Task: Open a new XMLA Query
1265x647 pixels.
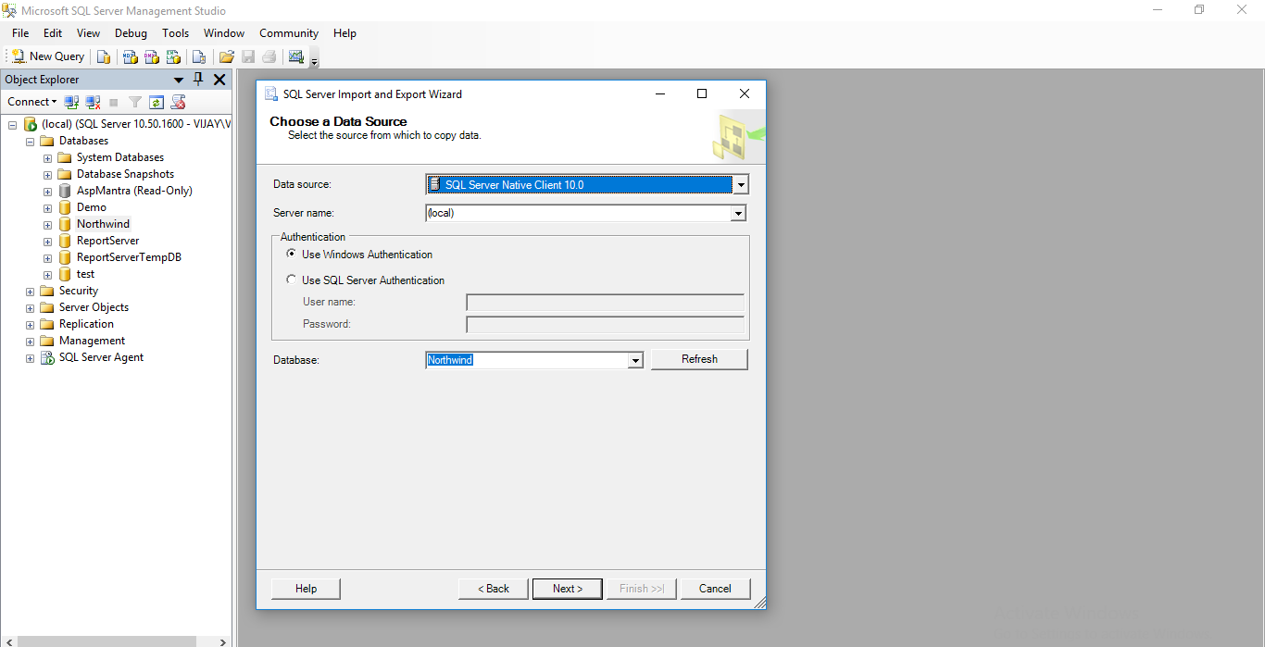Action: coord(173,56)
